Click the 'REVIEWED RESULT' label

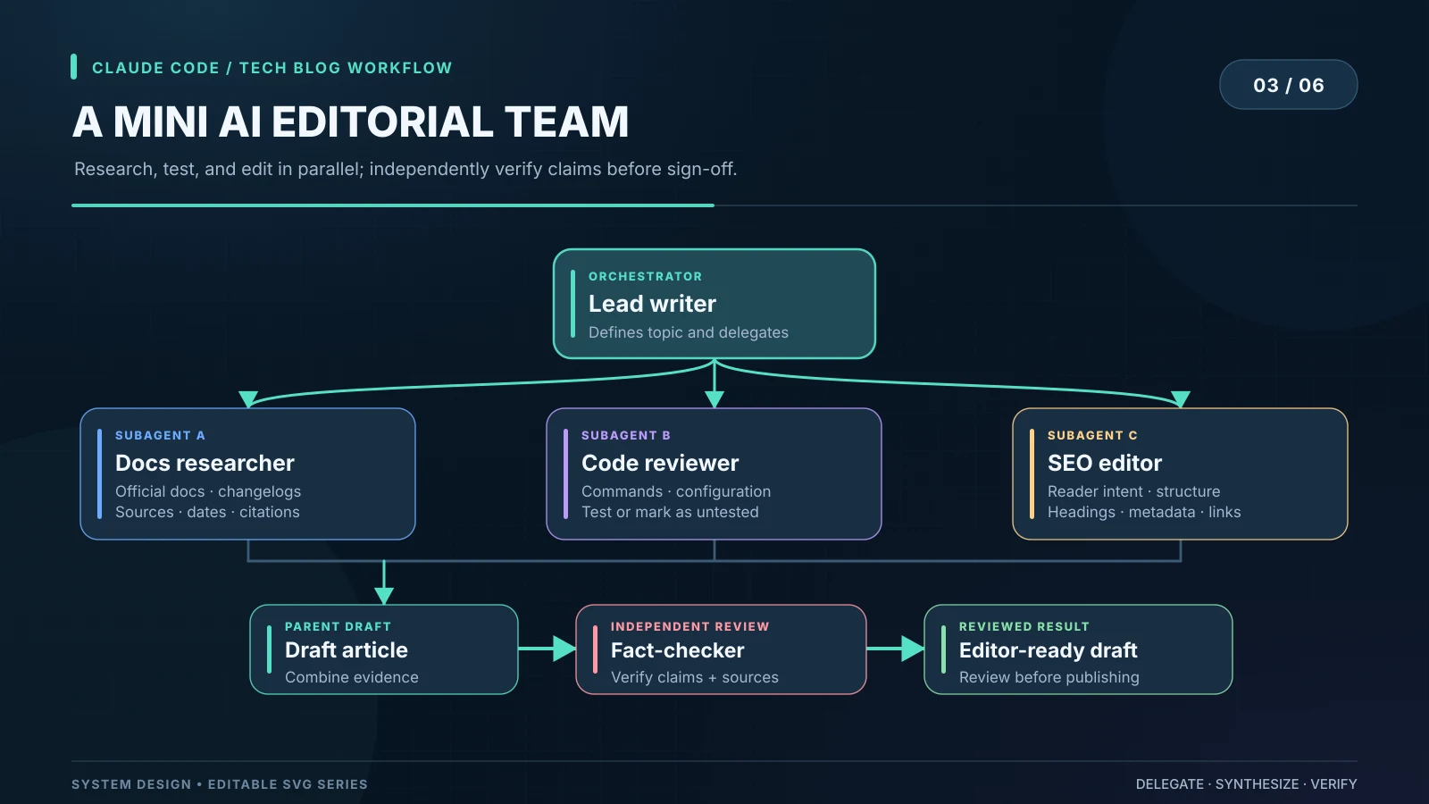[x=1024, y=626]
